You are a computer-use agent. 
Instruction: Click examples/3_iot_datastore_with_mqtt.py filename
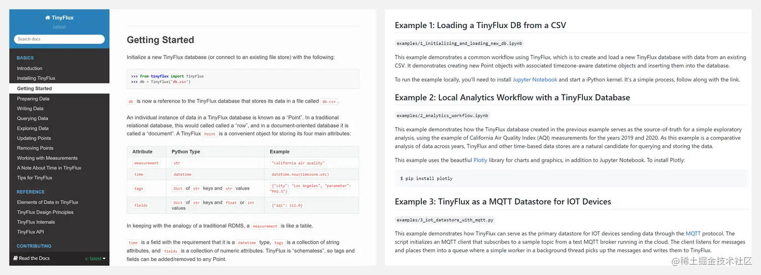tap(445, 220)
